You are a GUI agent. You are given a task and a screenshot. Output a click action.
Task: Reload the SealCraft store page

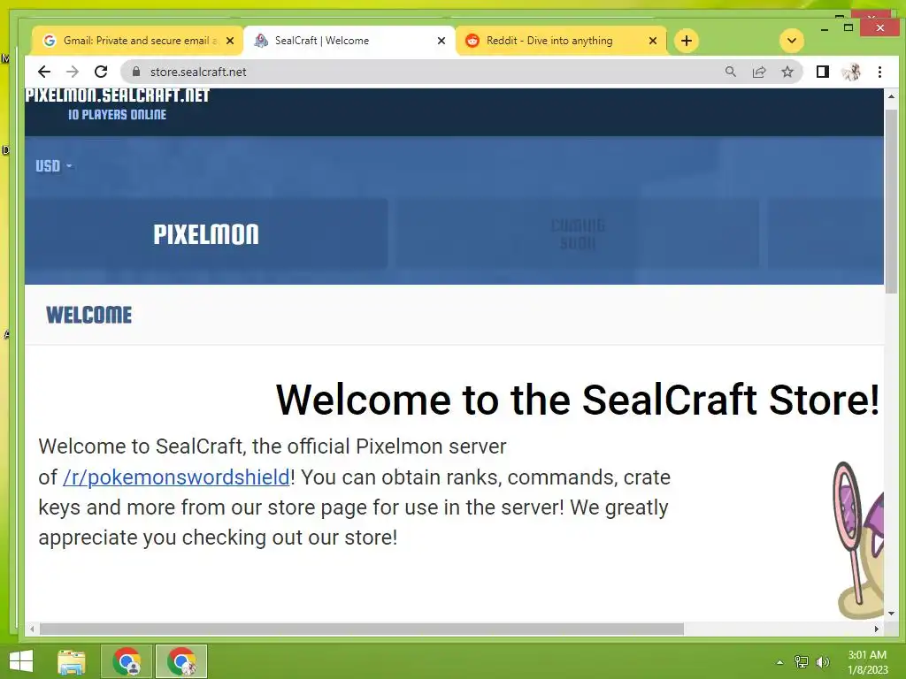coord(101,72)
